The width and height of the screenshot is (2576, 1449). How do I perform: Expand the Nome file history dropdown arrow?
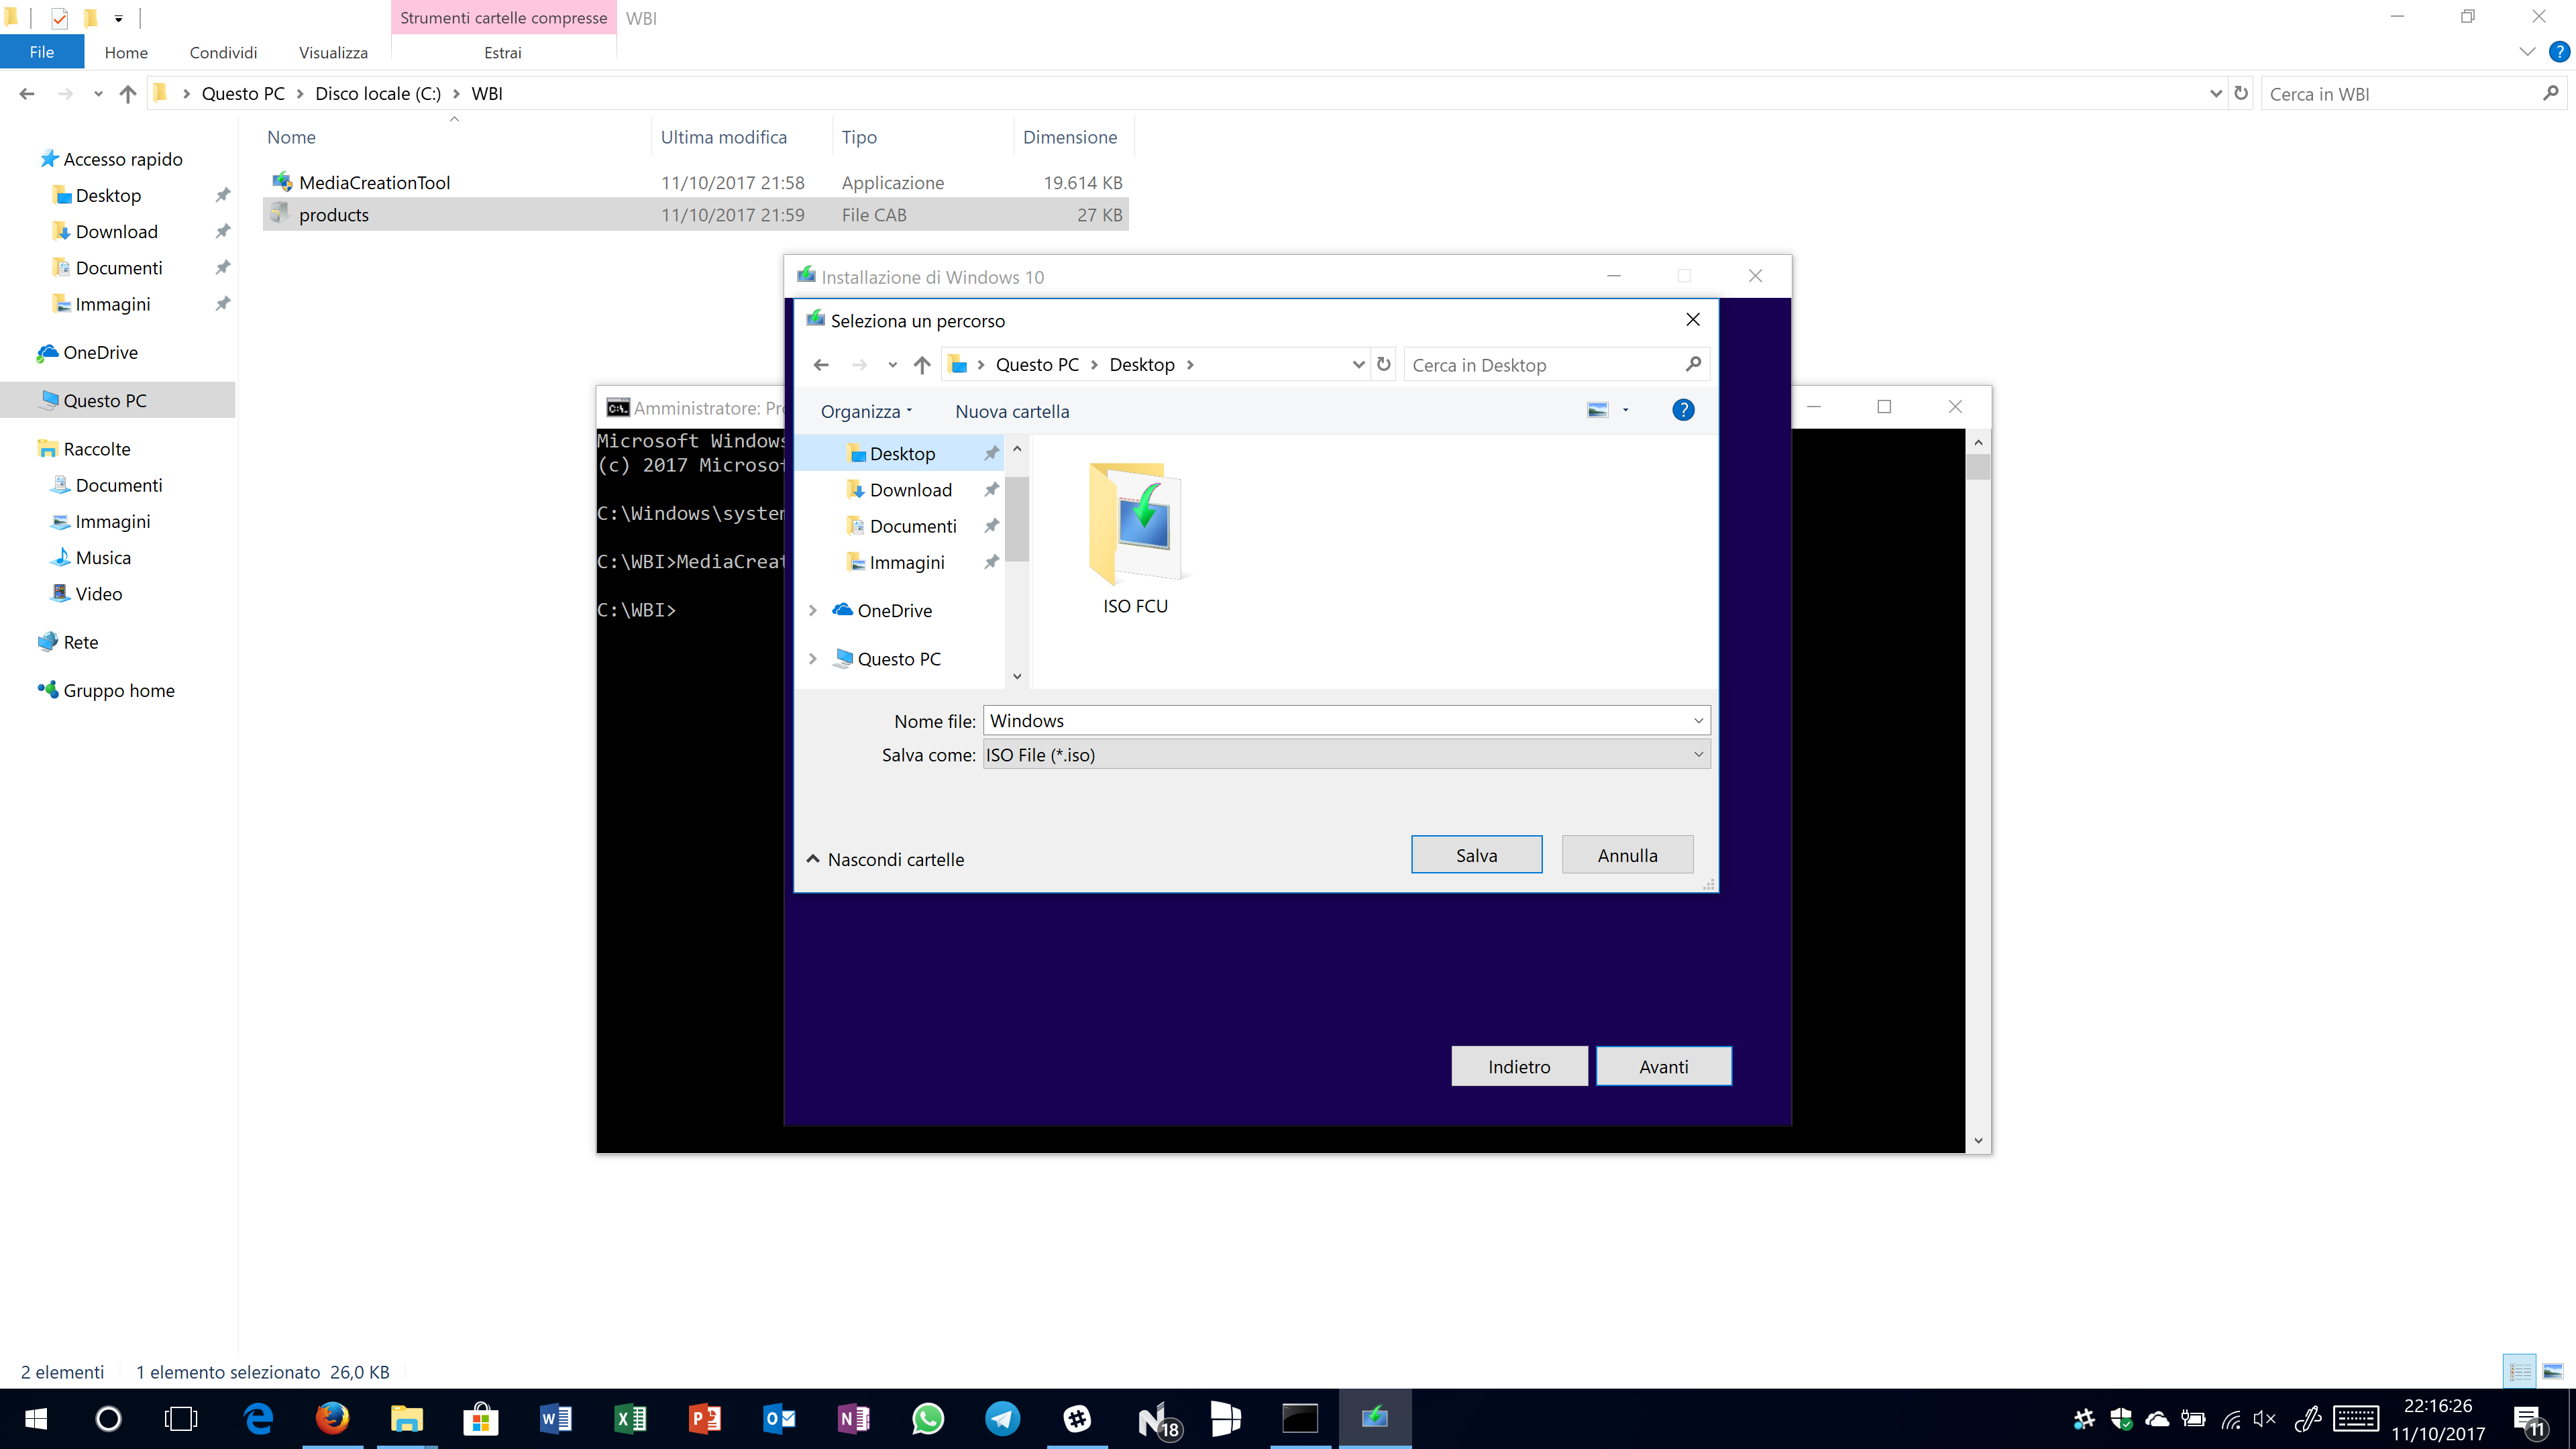1698,720
